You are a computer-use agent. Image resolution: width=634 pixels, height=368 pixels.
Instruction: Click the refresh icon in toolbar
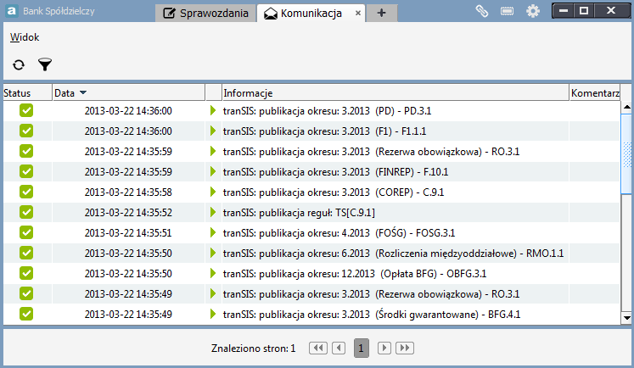pyautogui.click(x=19, y=64)
